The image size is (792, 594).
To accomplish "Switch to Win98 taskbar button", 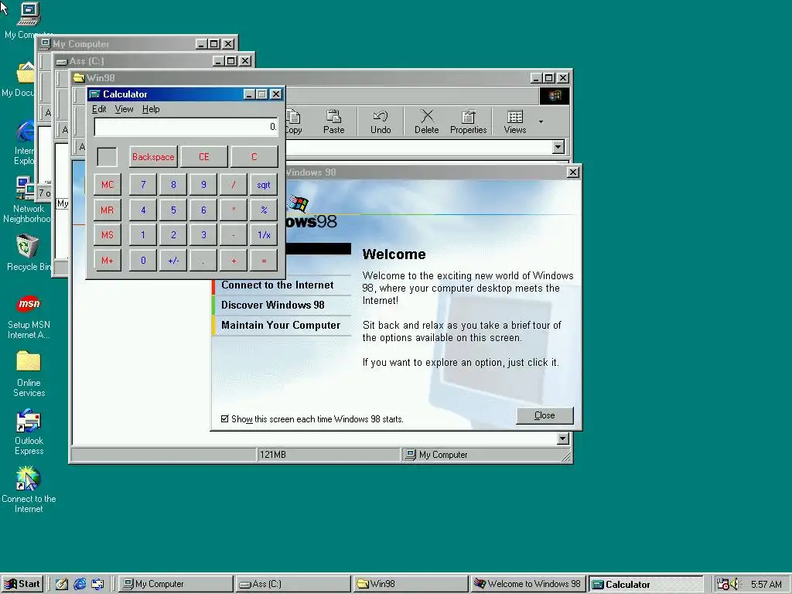I will [411, 584].
